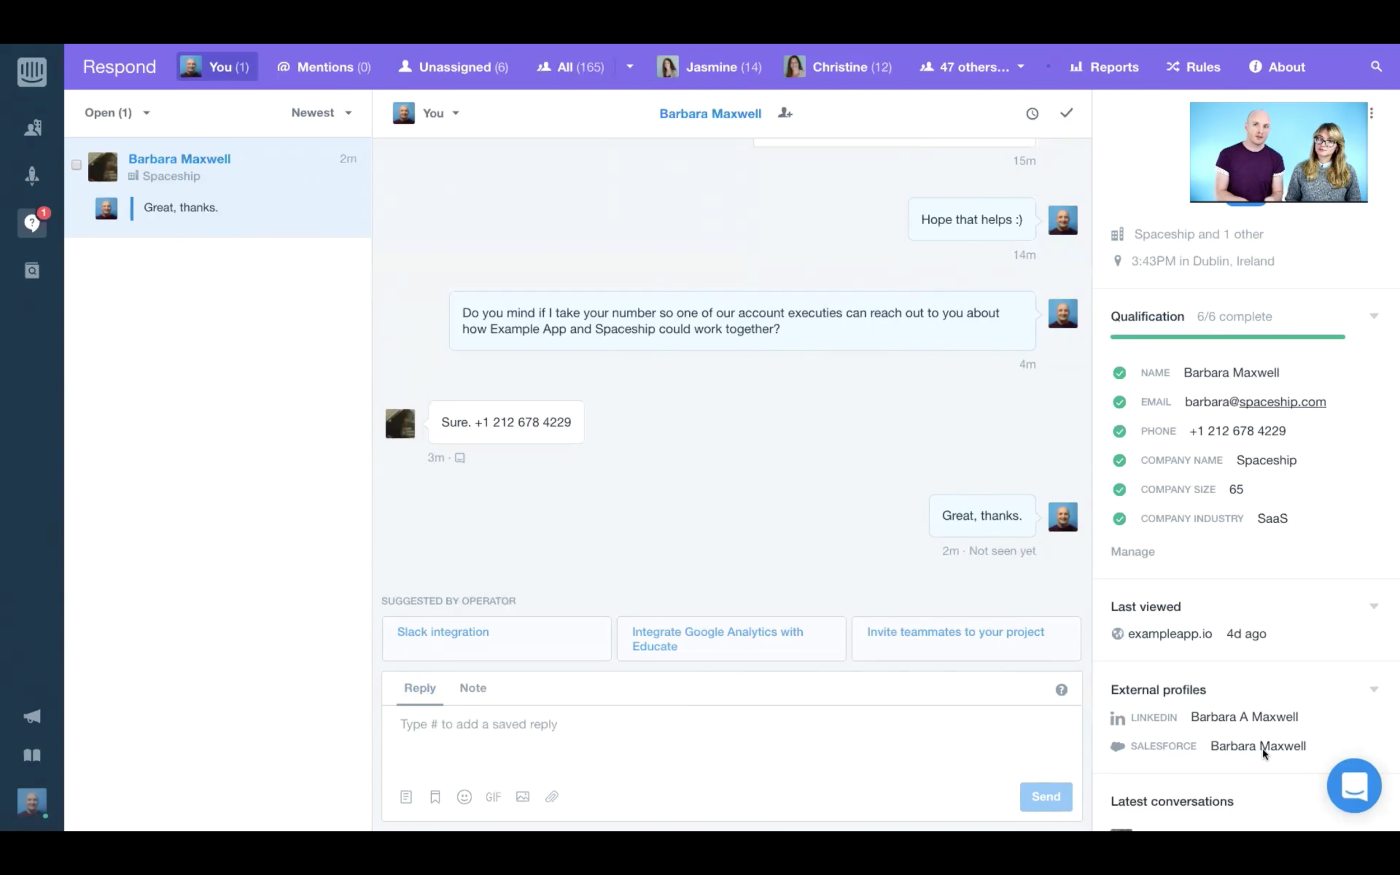Click Integrate Google Analytics with Educate suggestion
Screen dimensions: 1400x875
[731, 638]
